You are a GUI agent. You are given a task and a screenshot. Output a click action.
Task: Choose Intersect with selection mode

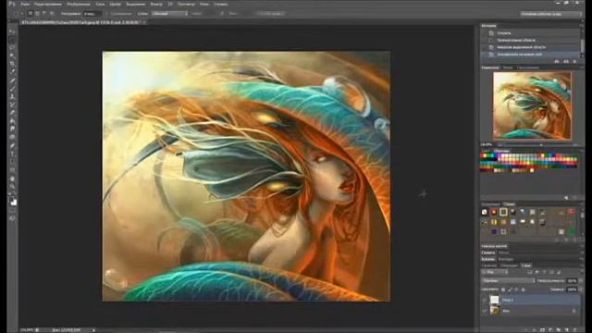coord(52,13)
